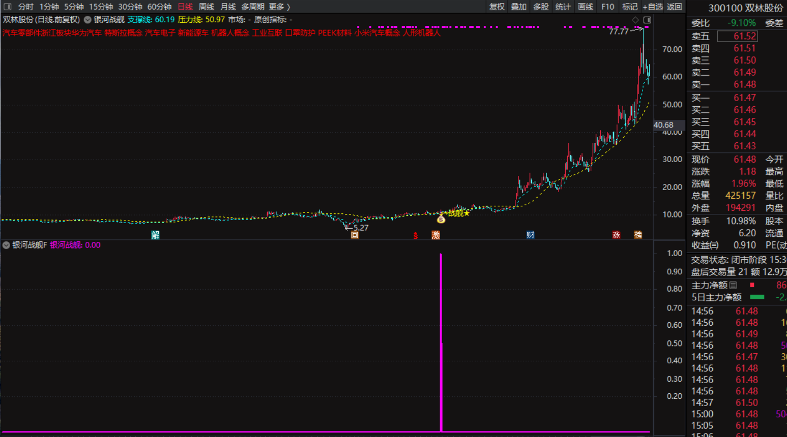Toggle the left sidebar panel icon
The height and width of the screenshot is (437, 787).
click(7, 7)
